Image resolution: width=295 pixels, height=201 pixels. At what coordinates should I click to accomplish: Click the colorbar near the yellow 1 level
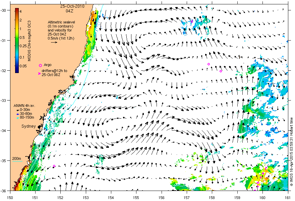point(17,29)
